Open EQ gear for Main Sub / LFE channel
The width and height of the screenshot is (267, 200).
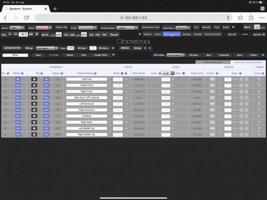(x=34, y=98)
